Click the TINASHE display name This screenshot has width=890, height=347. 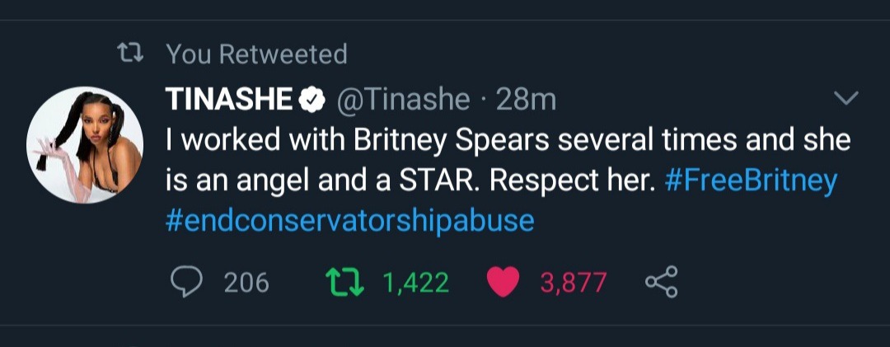[229, 101]
